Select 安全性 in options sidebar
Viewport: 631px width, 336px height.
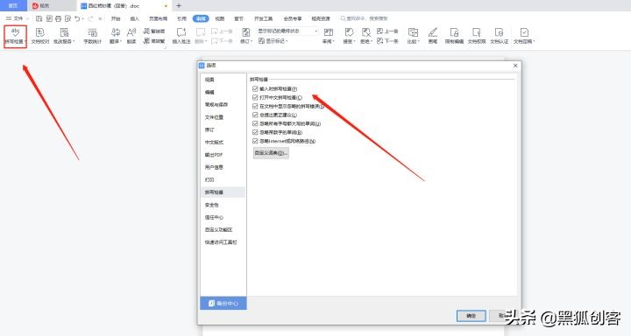tap(223, 205)
